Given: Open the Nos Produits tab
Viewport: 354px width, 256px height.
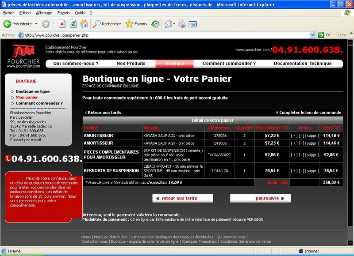Looking at the screenshot, I should coord(131,64).
